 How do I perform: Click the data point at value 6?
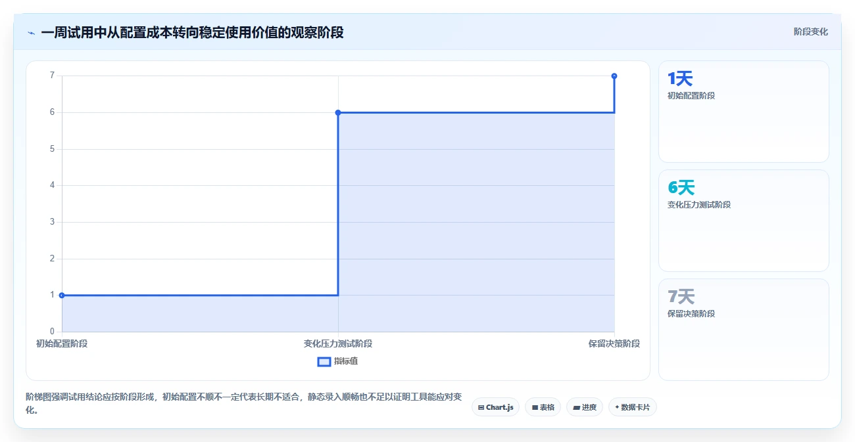338,112
